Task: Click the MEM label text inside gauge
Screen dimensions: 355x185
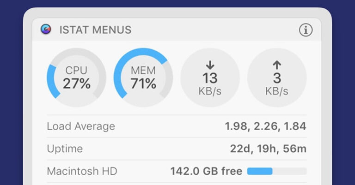Action: (143, 71)
